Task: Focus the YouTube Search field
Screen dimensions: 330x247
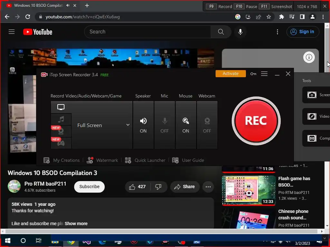Action: [x=147, y=32]
